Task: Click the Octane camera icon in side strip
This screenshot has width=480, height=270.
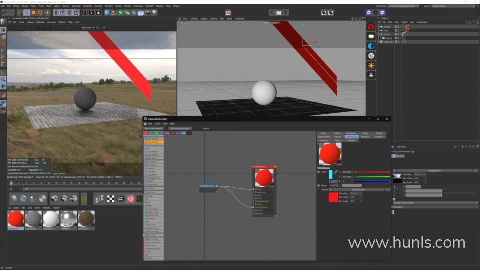Action: tap(371, 26)
